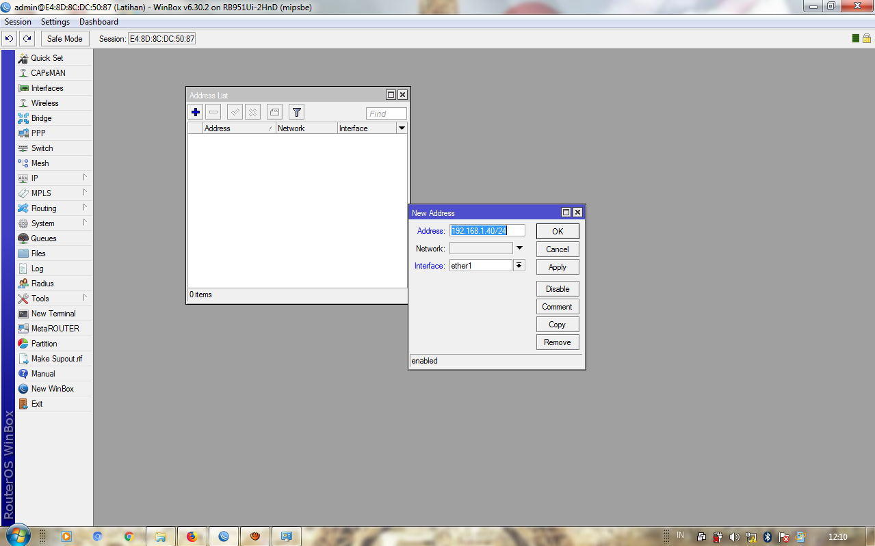
Task: Expand the Tools submenu
Action: (54, 299)
